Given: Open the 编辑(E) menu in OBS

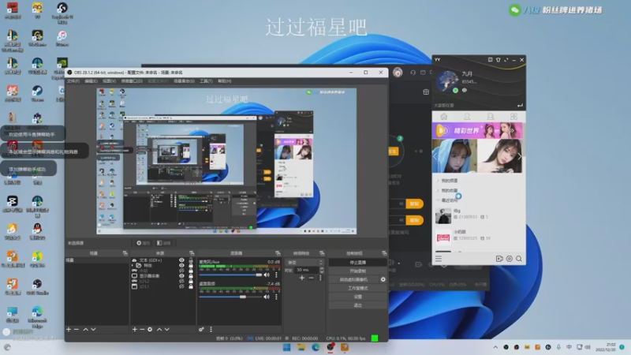Looking at the screenshot, I should click(91, 81).
